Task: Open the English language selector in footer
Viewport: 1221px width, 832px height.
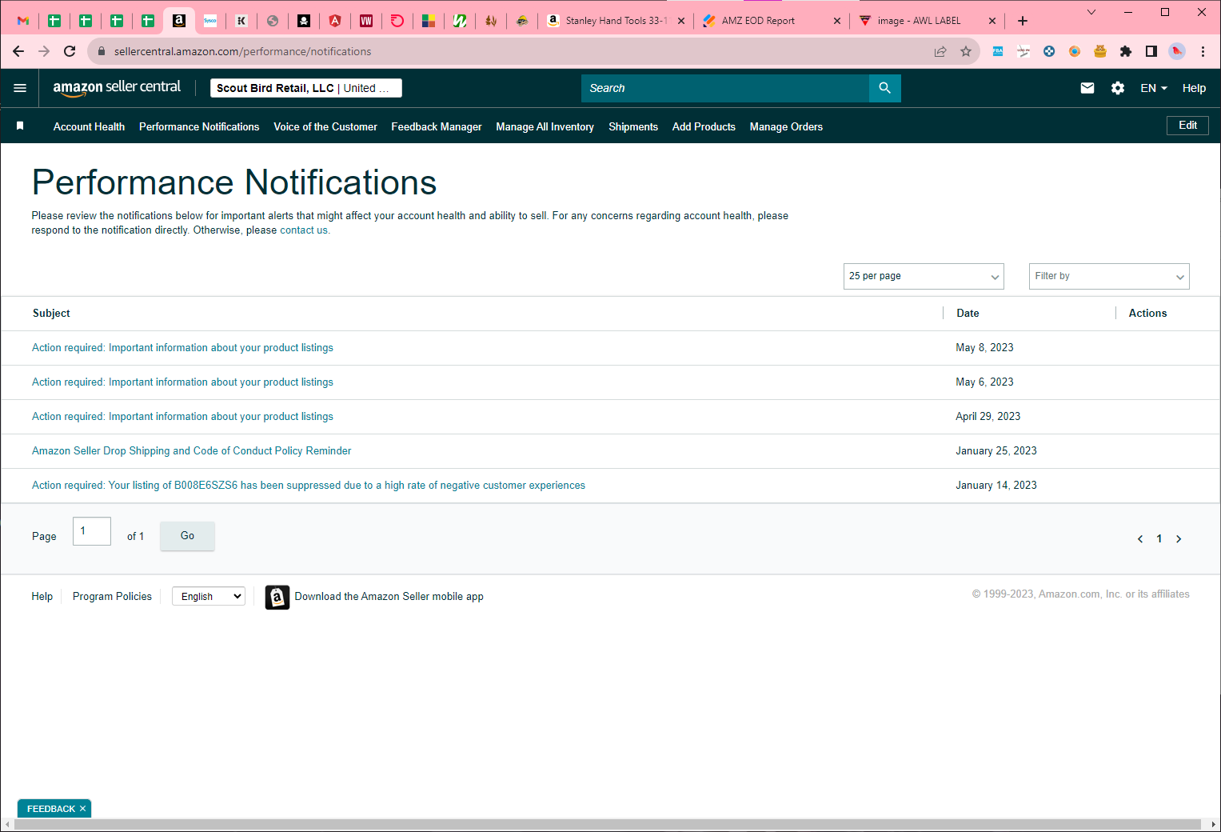Action: coord(209,597)
